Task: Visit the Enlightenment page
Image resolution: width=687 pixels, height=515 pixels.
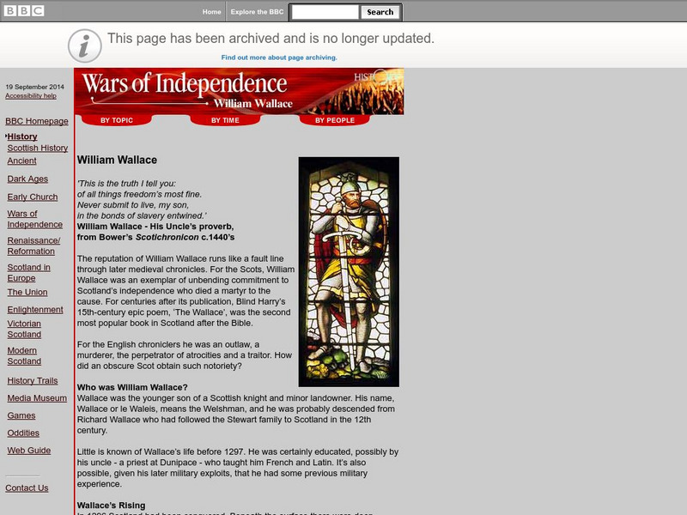Action: tap(35, 308)
